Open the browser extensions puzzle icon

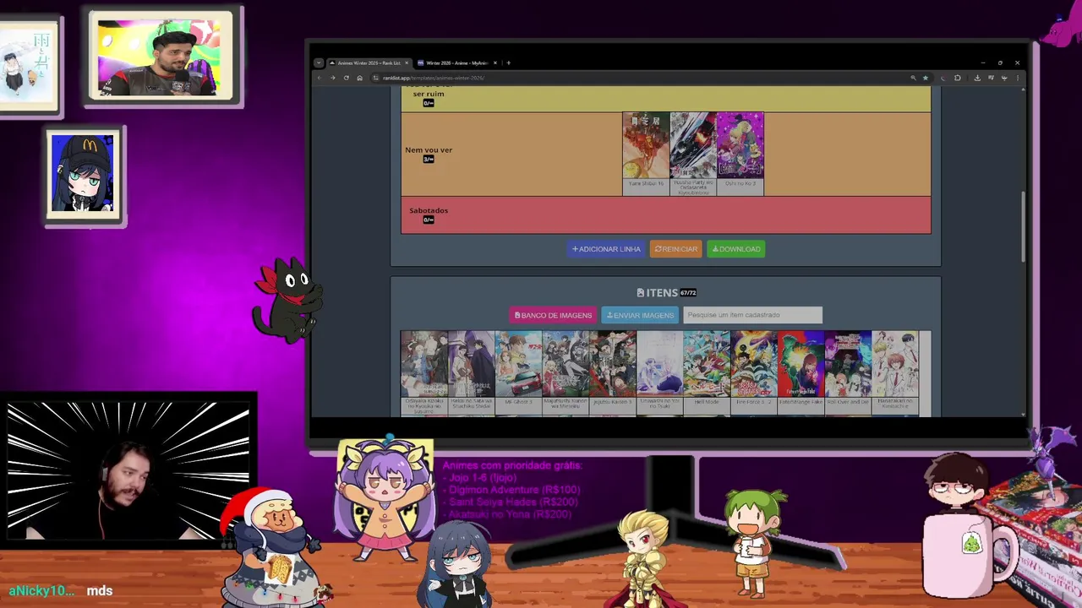pyautogui.click(x=958, y=78)
